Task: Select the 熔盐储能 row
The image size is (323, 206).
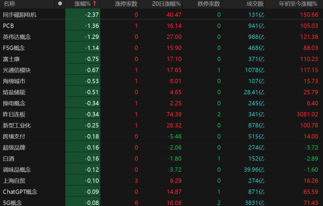Action: pyautogui.click(x=161, y=92)
